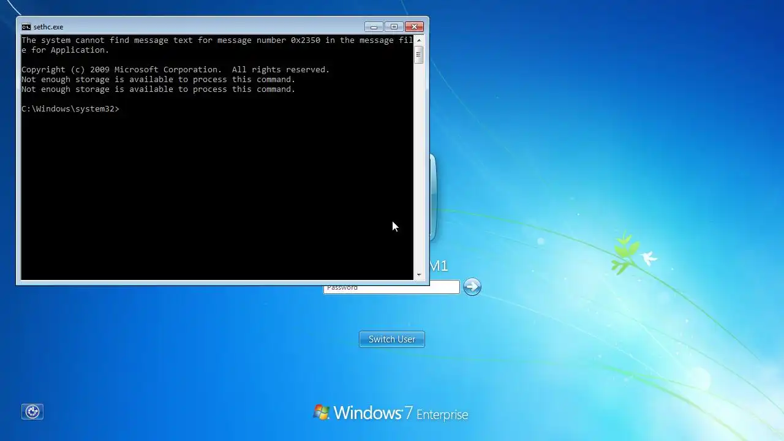Focus the Password input field
This screenshot has width=784, height=441.
point(391,287)
